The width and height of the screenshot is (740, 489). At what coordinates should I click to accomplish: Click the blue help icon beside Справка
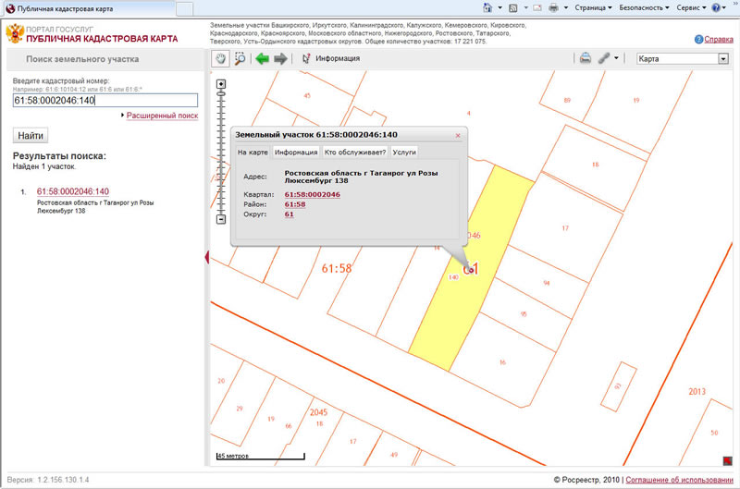click(x=698, y=40)
